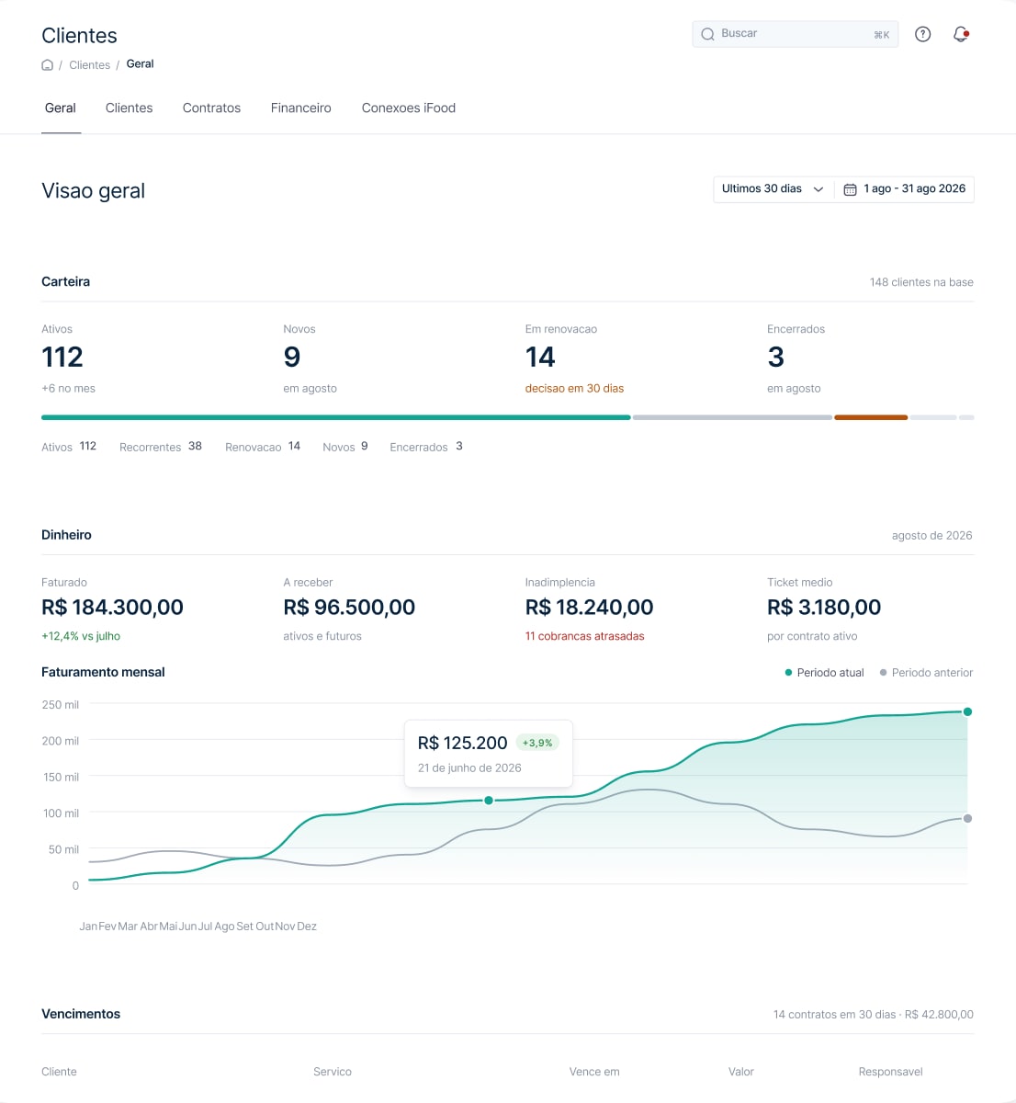Click the green Ativos segment of portfolio bar
The image size is (1016, 1103).
click(x=336, y=417)
